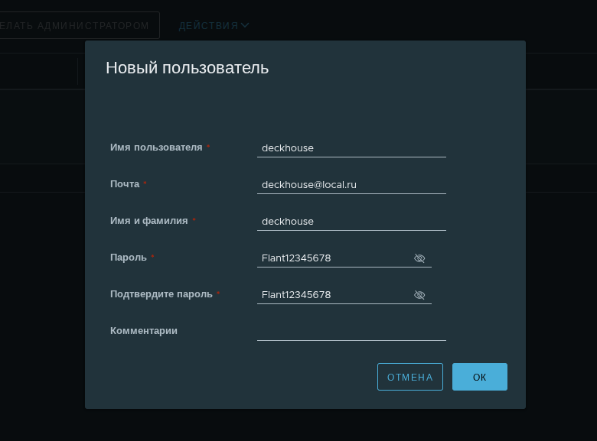The height and width of the screenshot is (441, 597).
Task: Click the Пароль label text
Action: click(x=129, y=258)
